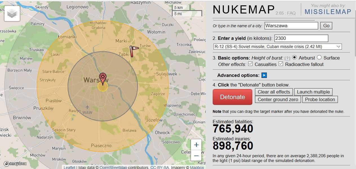Click the Stare Babice label on map
Screen dimensions: 356x169
pyautogui.click(x=53, y=72)
